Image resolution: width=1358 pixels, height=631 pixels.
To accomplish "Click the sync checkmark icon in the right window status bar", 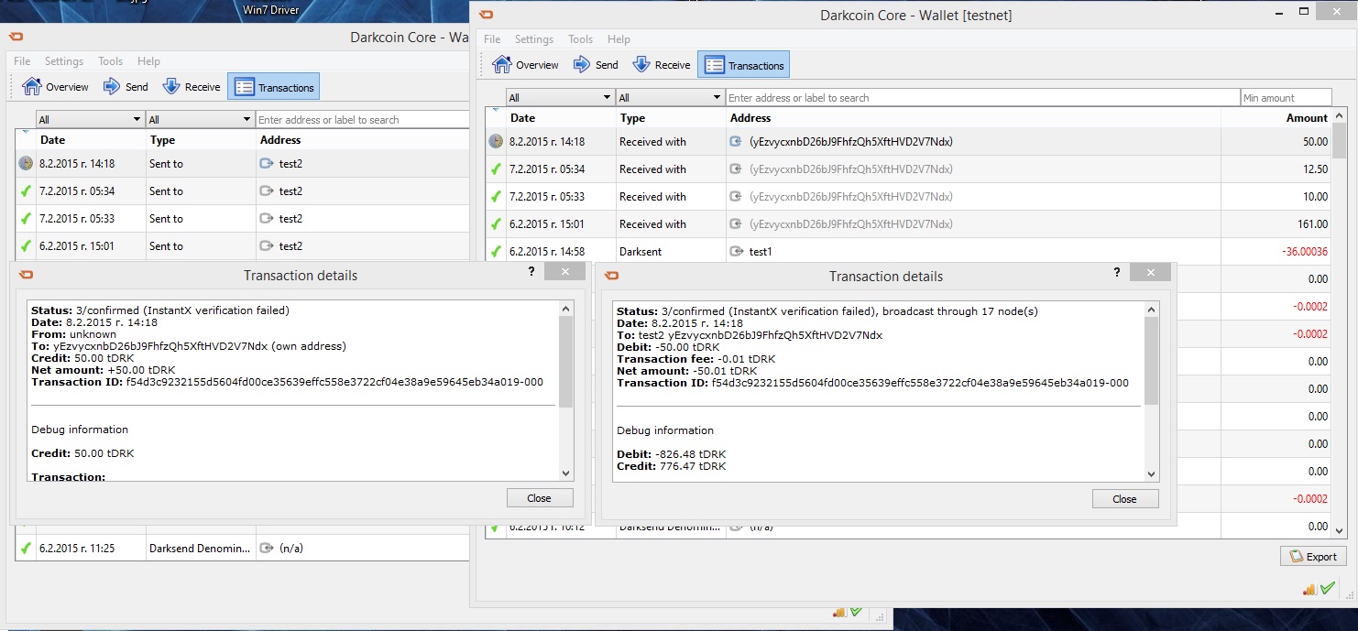I will tap(1328, 588).
